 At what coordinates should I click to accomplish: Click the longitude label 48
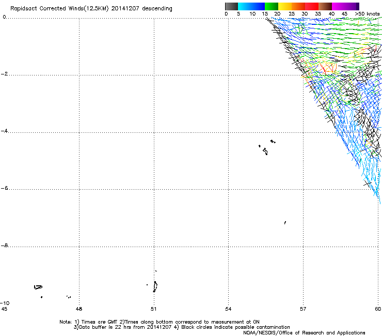79,309
